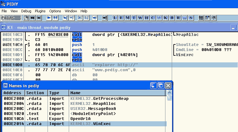Close the debugged program with X icon

point(38,18)
